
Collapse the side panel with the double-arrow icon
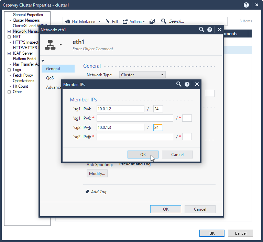[43, 61]
